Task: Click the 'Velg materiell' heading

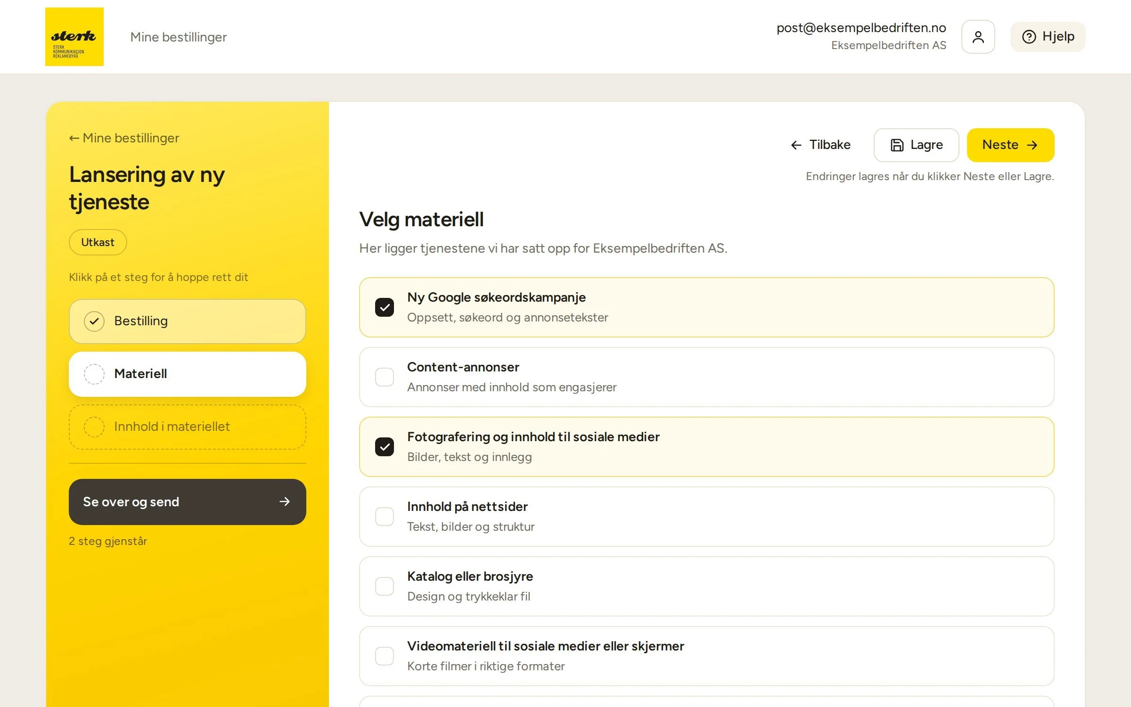Action: click(x=421, y=220)
